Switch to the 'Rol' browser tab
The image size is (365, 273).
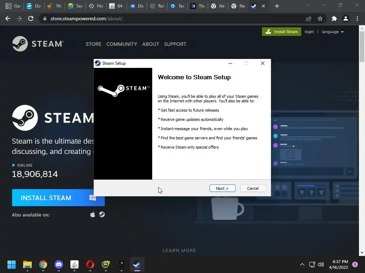pos(157,6)
